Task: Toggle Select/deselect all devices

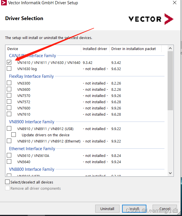Action: 7,182
